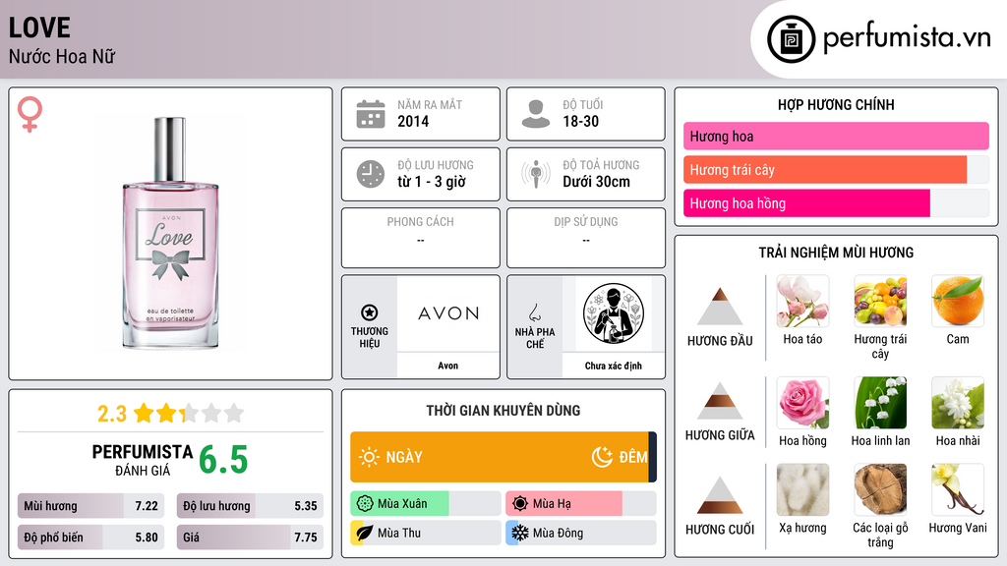Click the Thời gian khuyên dùng heading
The image size is (1007, 566).
(503, 411)
